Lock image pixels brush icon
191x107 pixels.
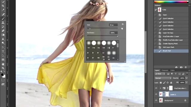pyautogui.click(x=164, y=83)
